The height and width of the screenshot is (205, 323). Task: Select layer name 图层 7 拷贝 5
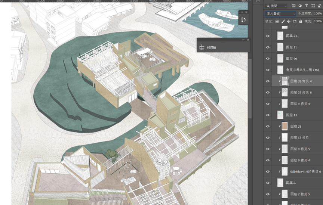tap(300, 194)
